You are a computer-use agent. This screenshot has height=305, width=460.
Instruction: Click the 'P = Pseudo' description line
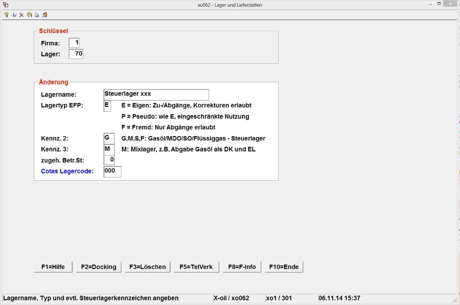point(185,117)
